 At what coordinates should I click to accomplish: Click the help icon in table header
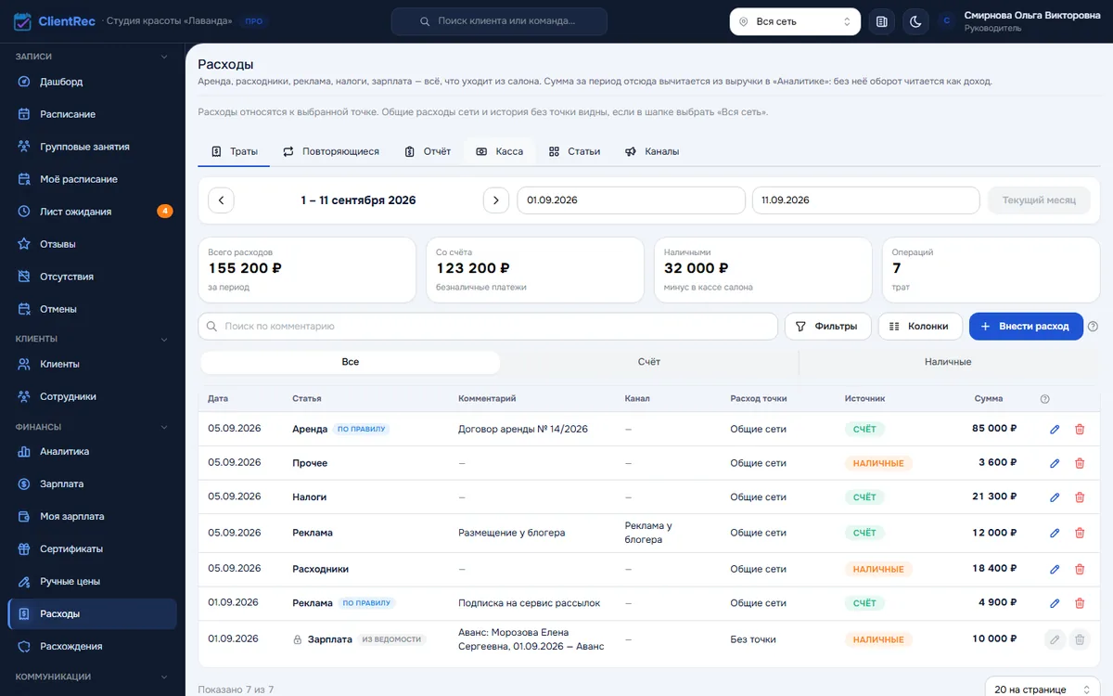pyautogui.click(x=1045, y=399)
